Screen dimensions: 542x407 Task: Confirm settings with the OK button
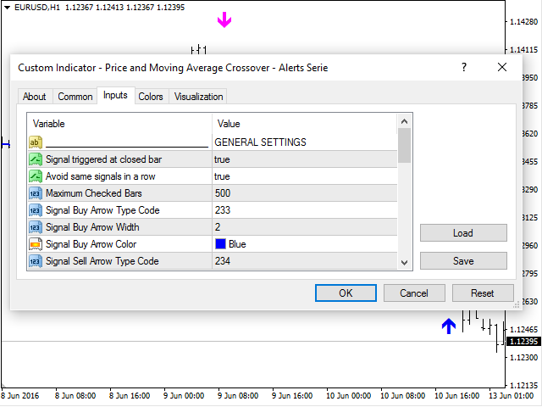[x=346, y=293]
